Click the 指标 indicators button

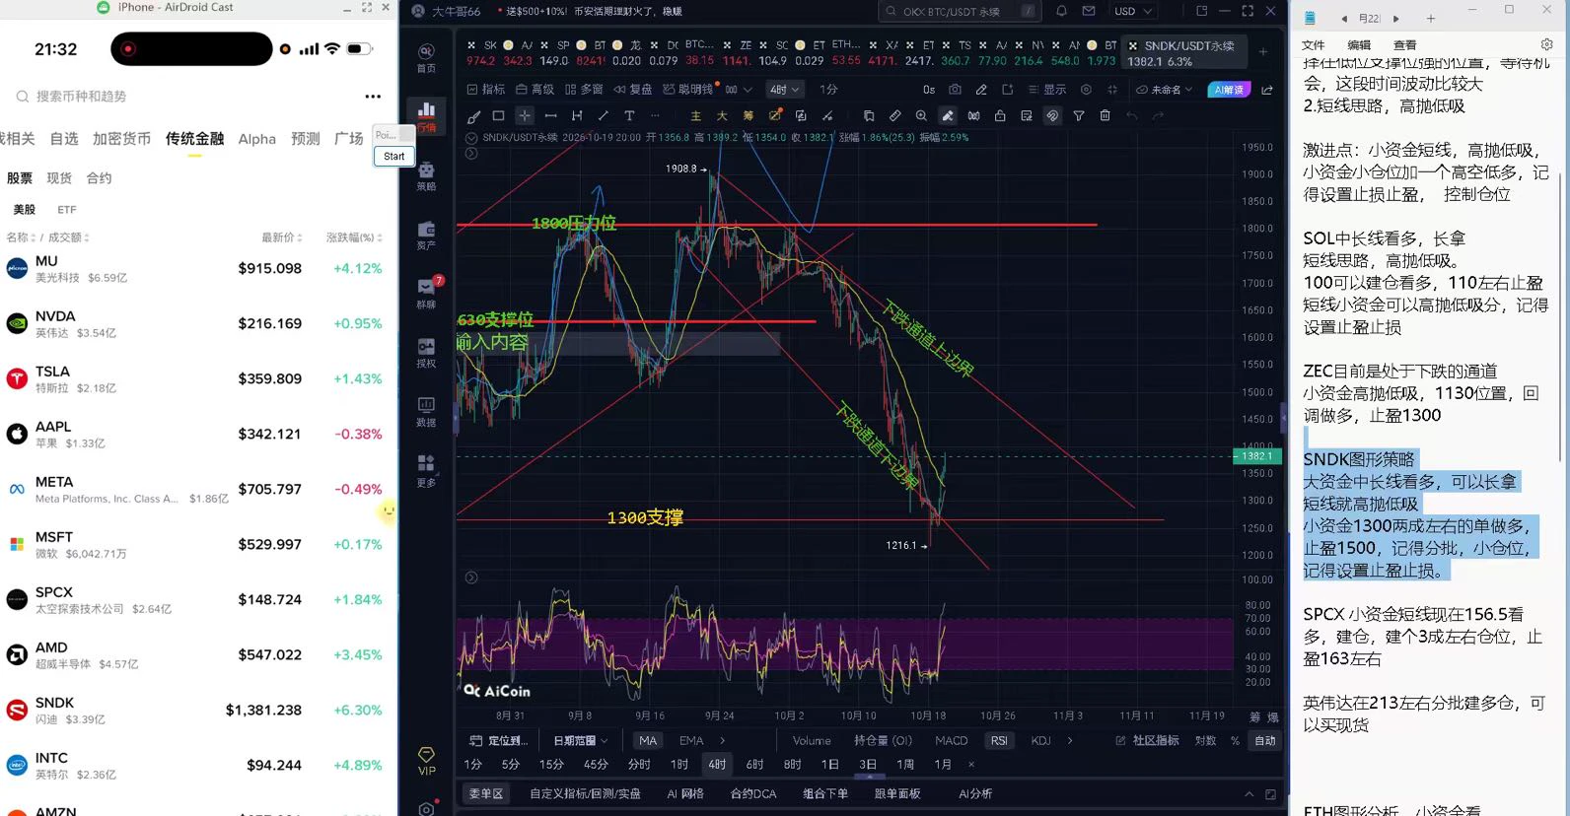[x=485, y=90]
